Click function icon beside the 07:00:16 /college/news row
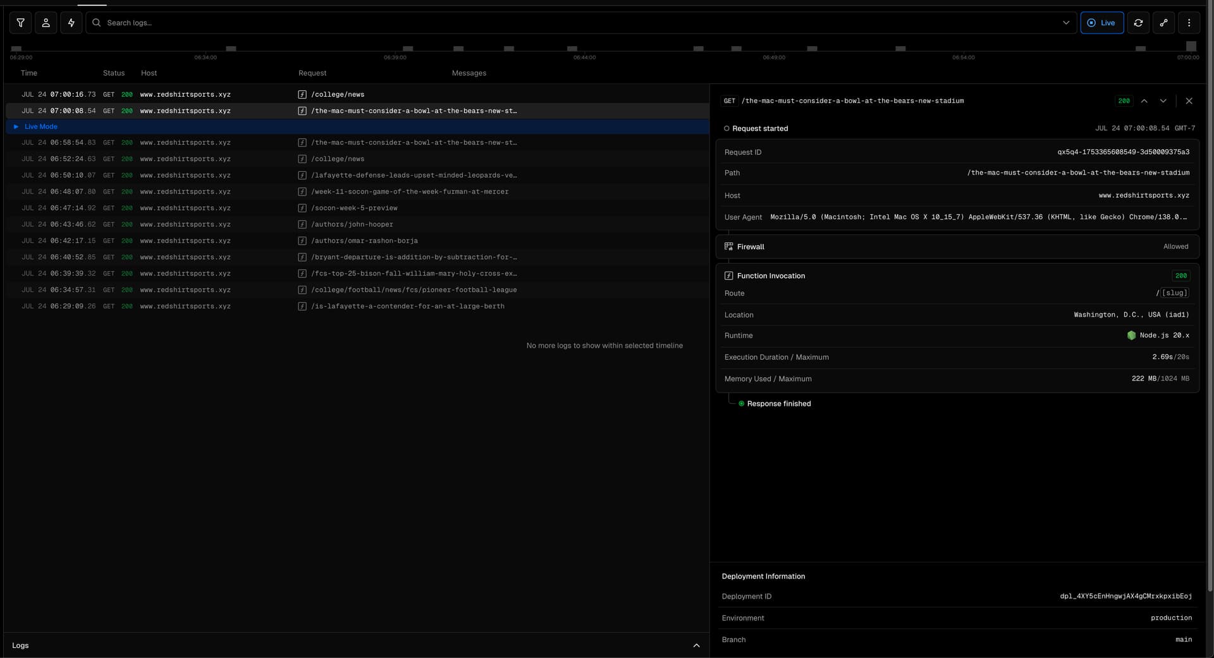 (x=302, y=95)
